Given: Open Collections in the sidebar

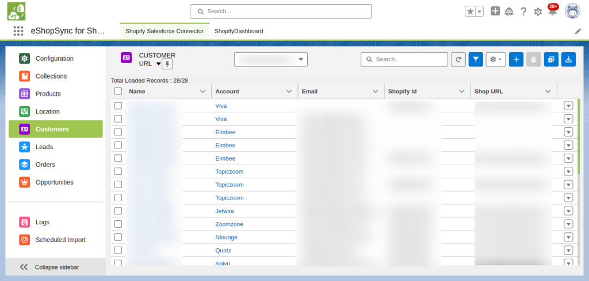Looking at the screenshot, I should pyautogui.click(x=56, y=76).
